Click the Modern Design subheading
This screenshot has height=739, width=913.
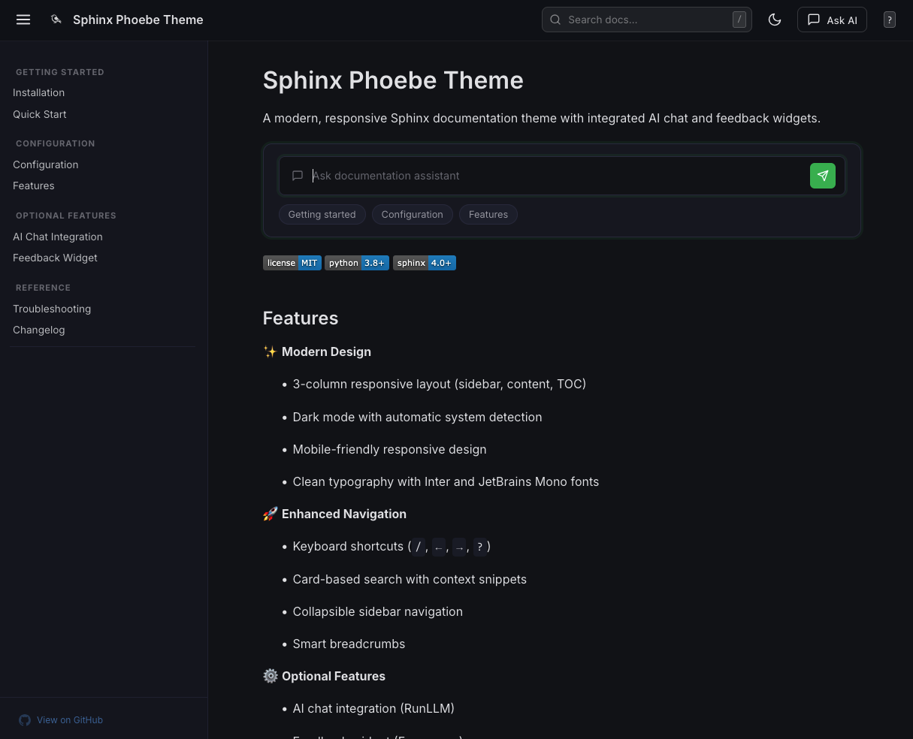pos(326,351)
